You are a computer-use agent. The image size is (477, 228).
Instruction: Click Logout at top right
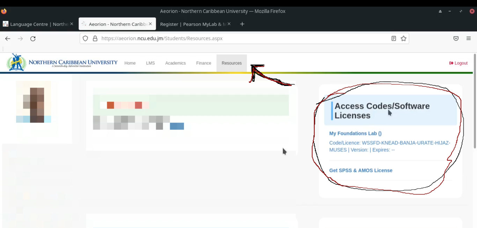pyautogui.click(x=458, y=63)
